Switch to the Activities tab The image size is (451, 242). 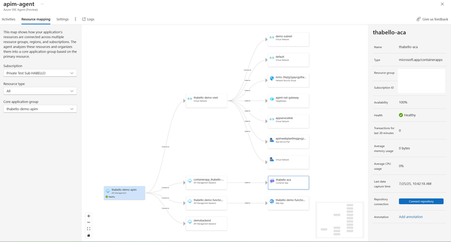8,19
